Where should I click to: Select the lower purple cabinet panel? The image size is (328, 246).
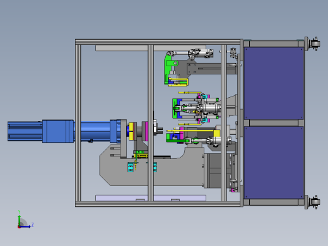pyautogui.click(x=274, y=162)
